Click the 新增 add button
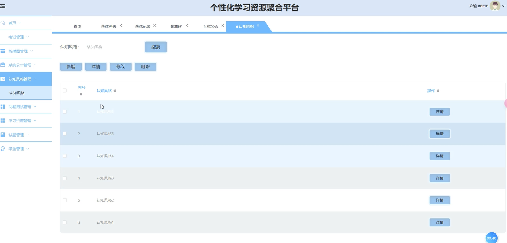Screen dimensions: 507x243 point(71,66)
